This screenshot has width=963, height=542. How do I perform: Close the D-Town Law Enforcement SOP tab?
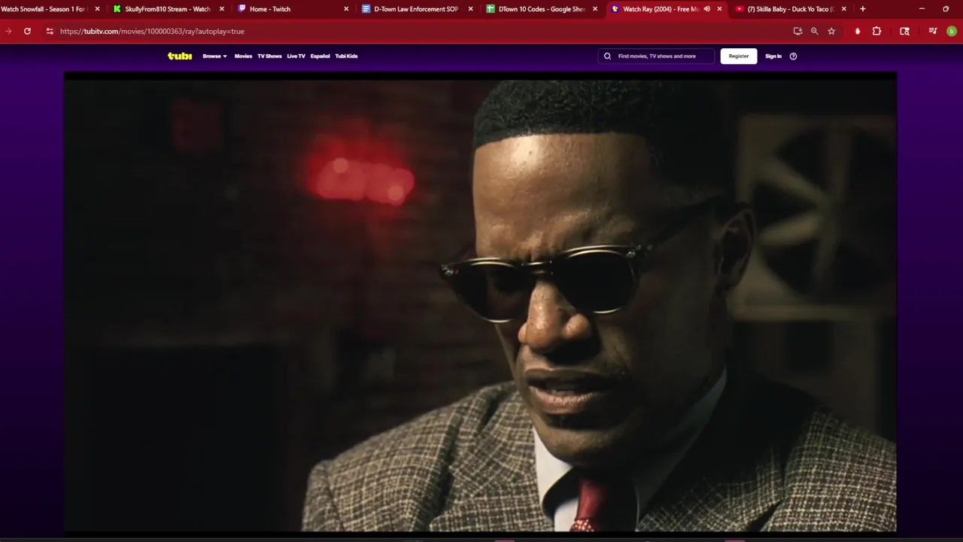point(470,9)
